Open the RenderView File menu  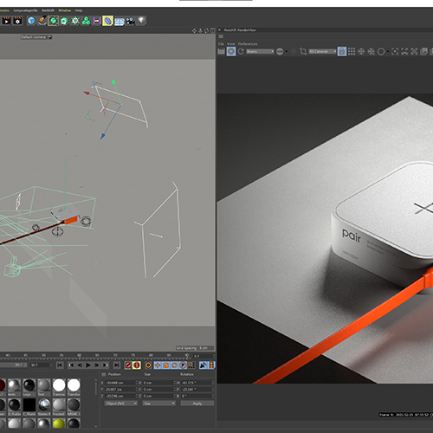click(x=221, y=44)
